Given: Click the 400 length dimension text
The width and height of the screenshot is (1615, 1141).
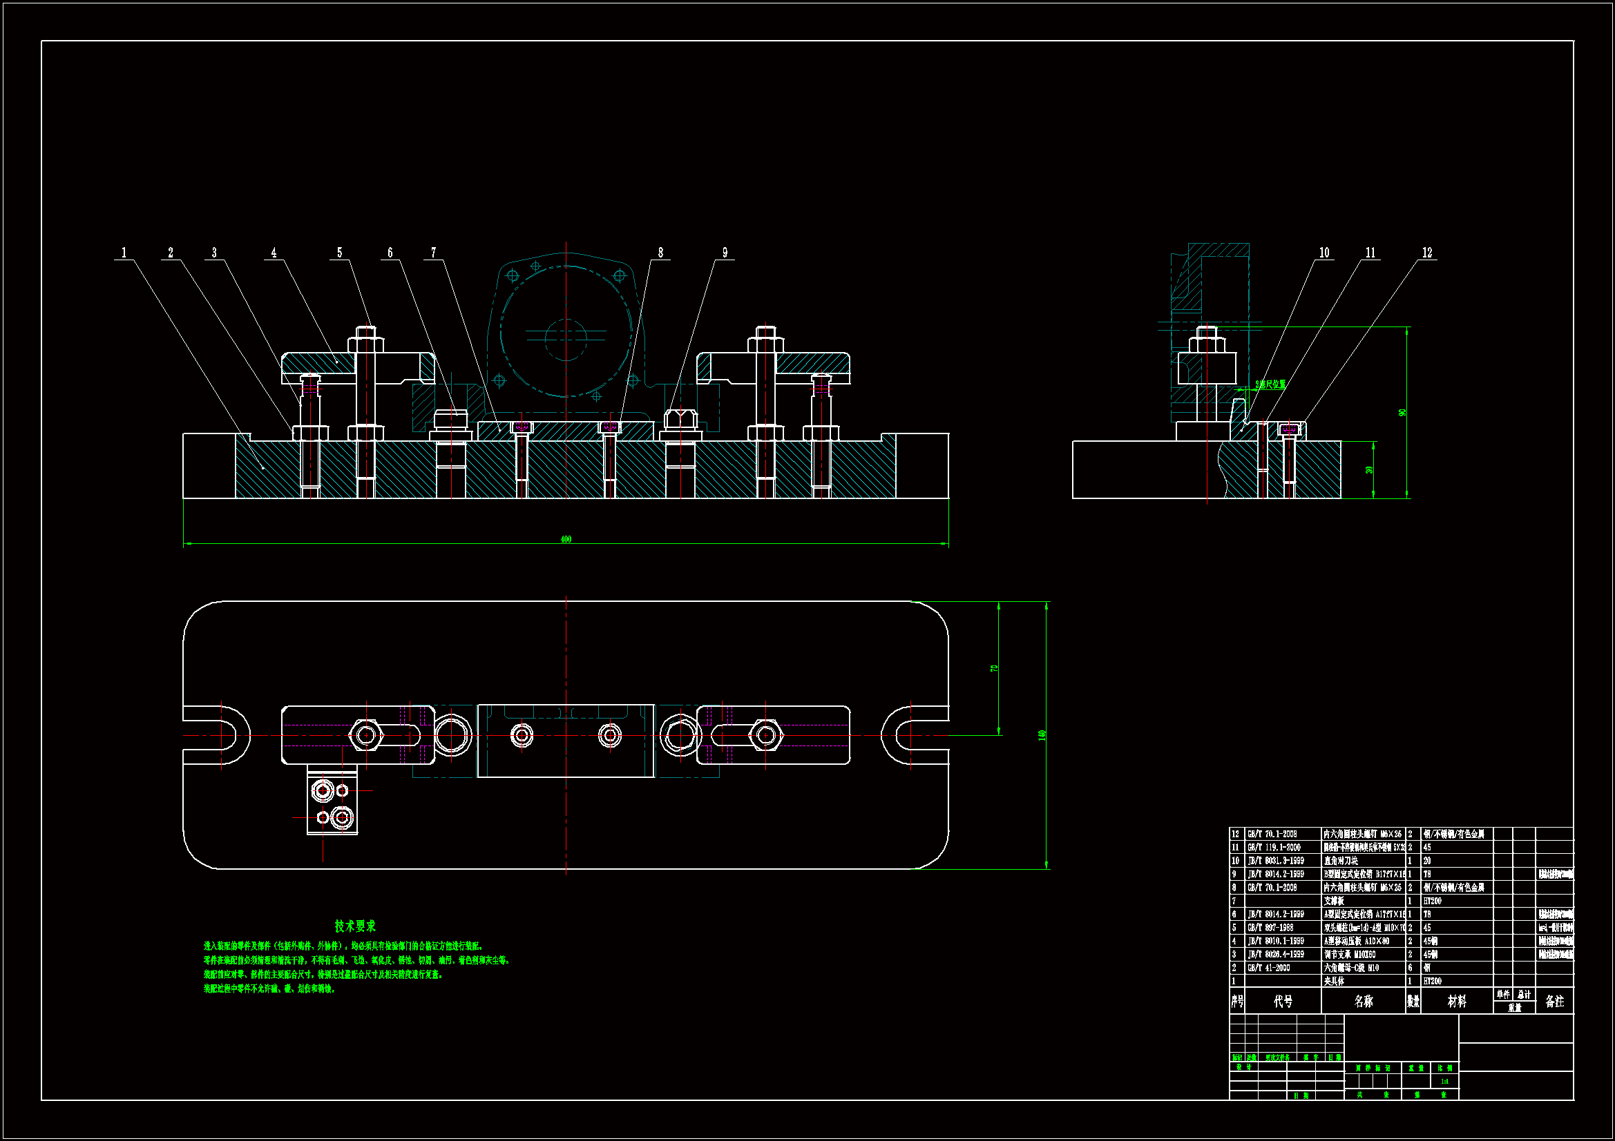Looking at the screenshot, I should (566, 539).
